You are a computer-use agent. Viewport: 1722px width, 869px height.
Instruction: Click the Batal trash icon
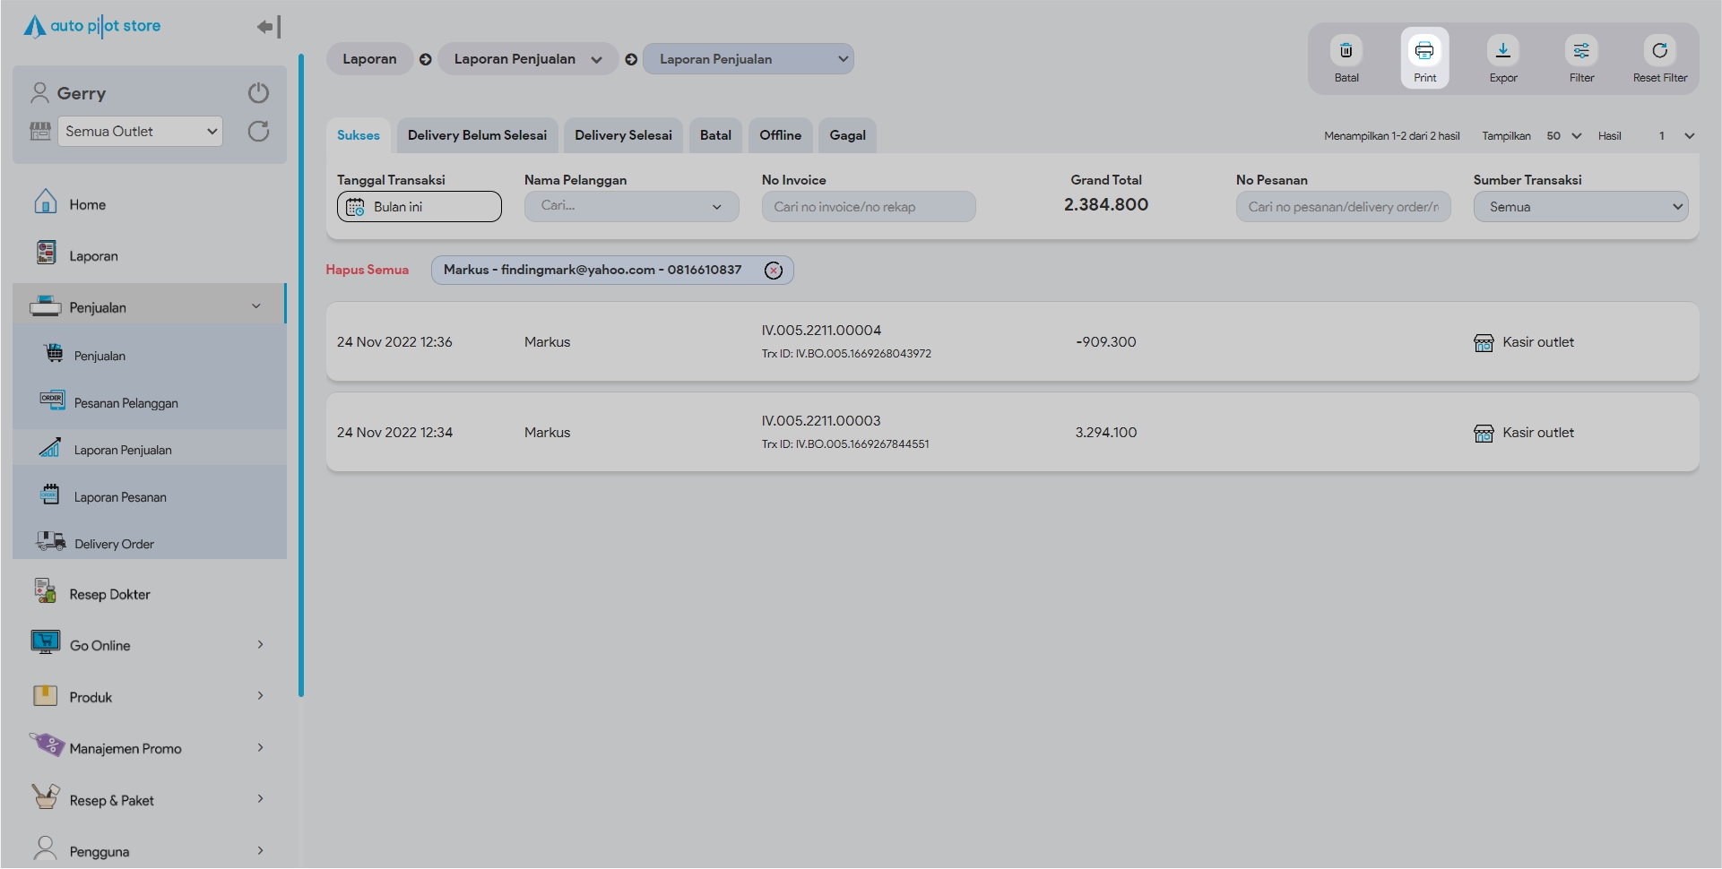pos(1346,51)
